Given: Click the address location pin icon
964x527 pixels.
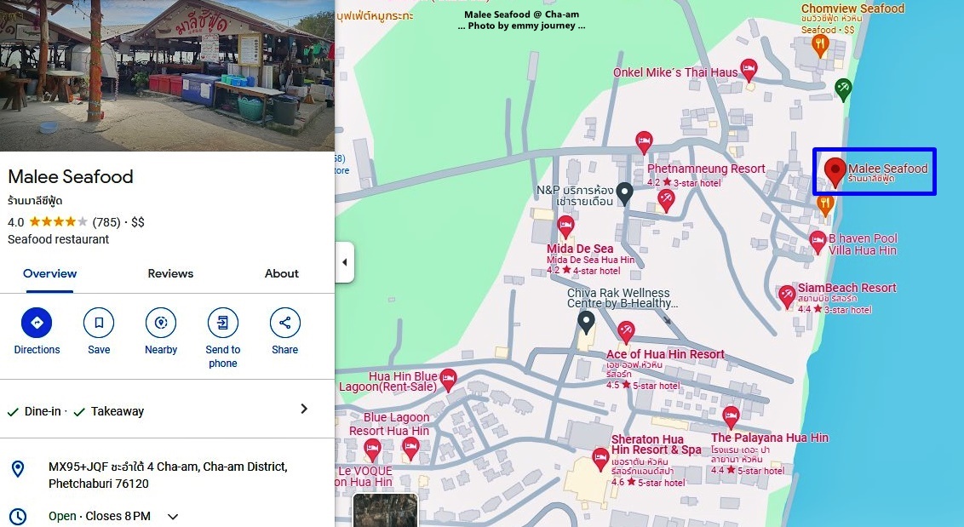Looking at the screenshot, I should [x=18, y=469].
